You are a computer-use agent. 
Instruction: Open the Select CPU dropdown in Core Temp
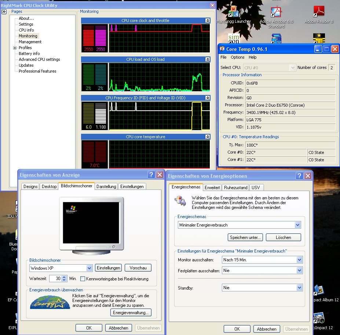[293, 67]
